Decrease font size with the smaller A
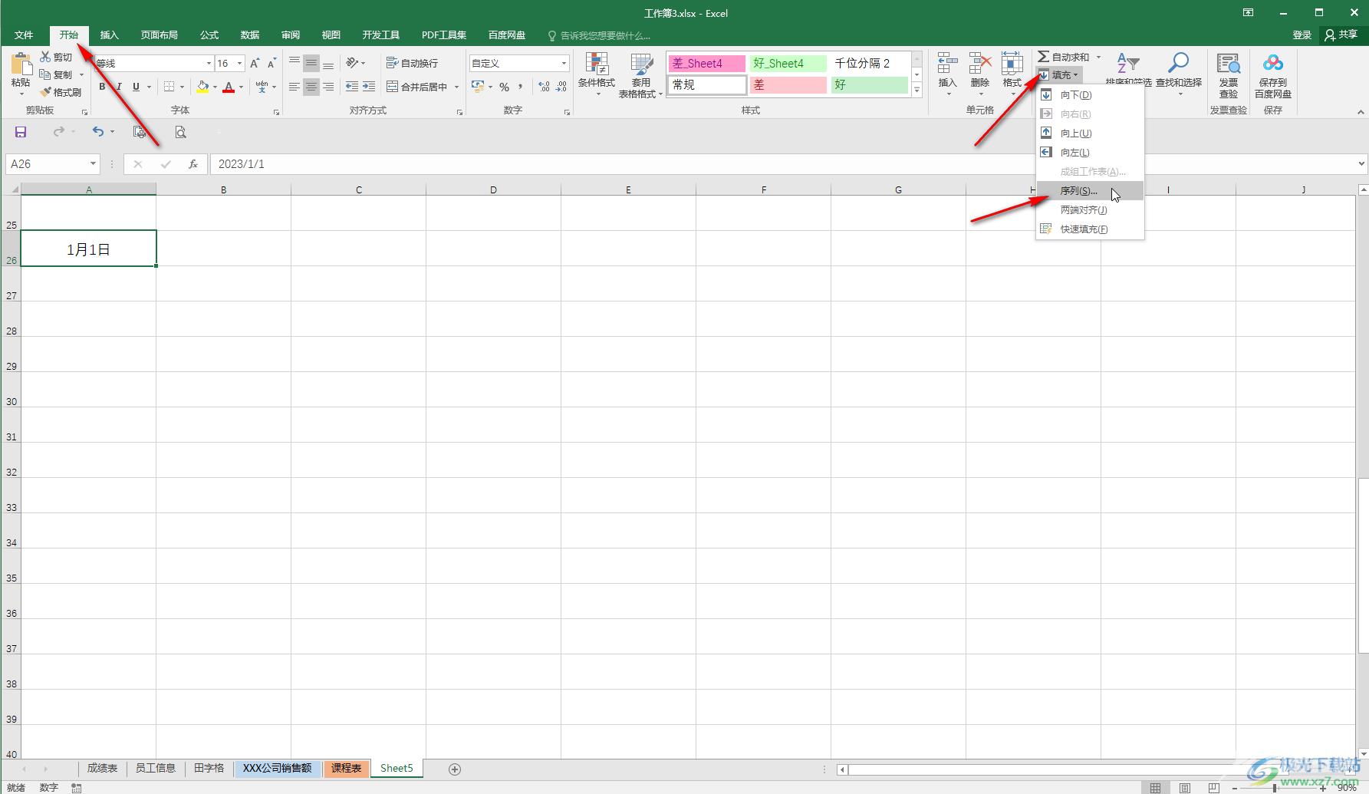The image size is (1369, 794). coord(271,63)
